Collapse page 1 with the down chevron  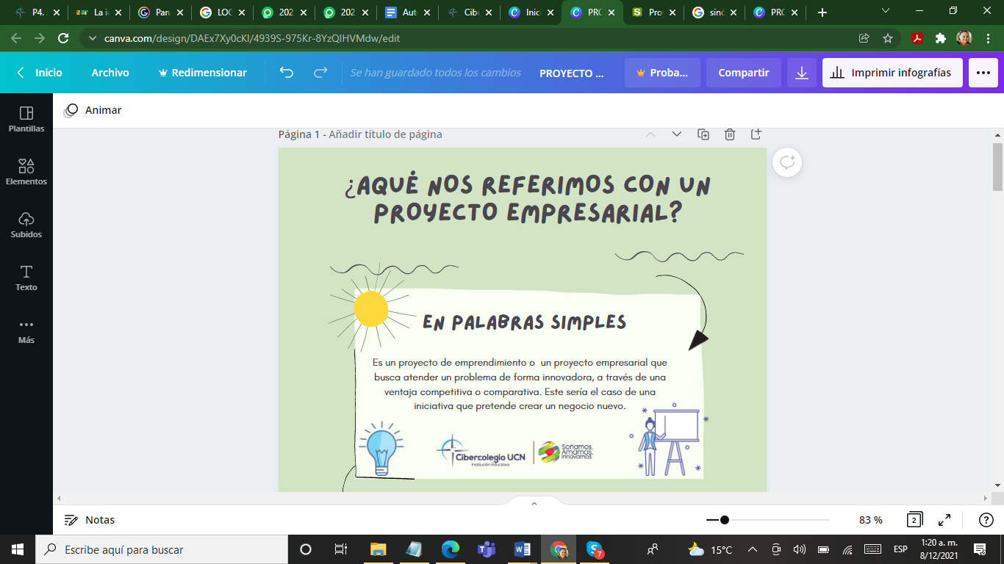pos(676,134)
